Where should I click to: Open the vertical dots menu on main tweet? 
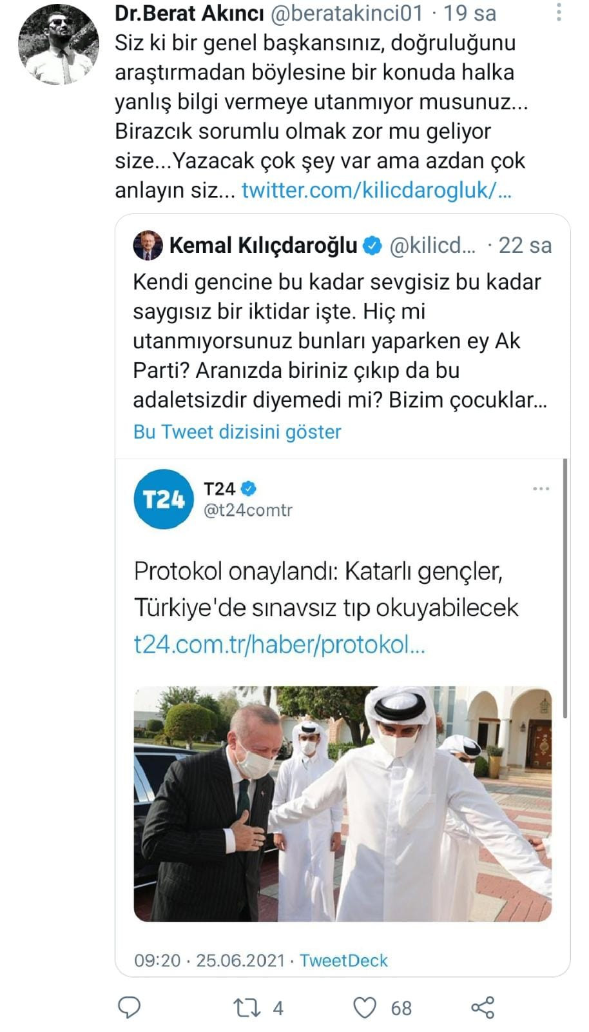click(559, 12)
